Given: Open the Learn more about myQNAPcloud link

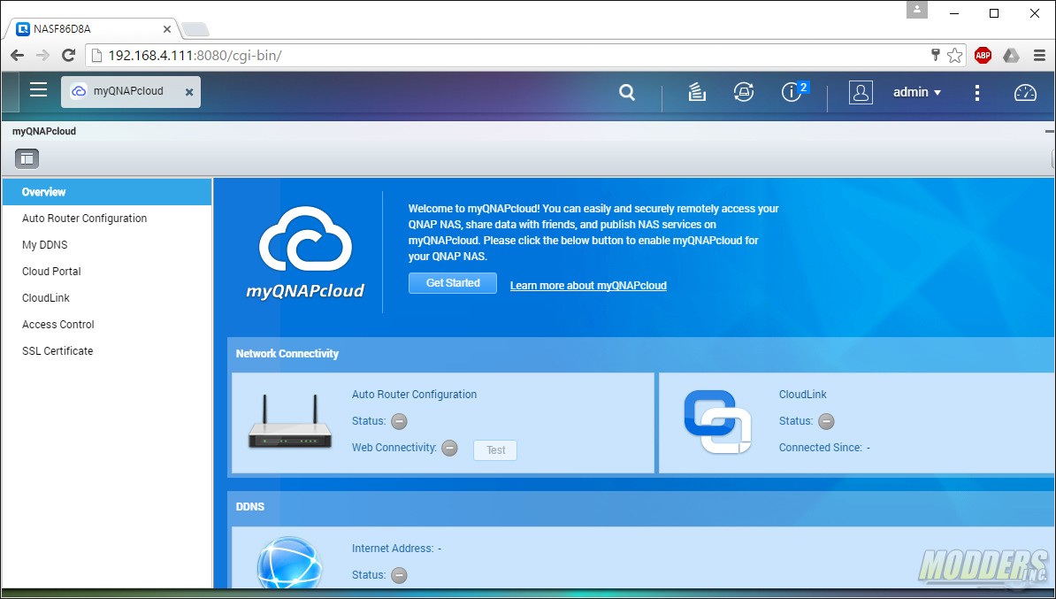Looking at the screenshot, I should [x=588, y=286].
